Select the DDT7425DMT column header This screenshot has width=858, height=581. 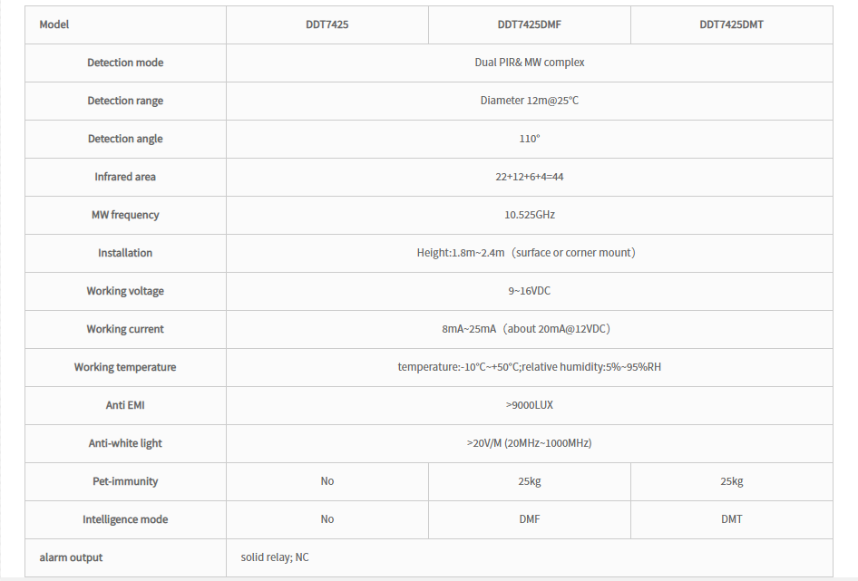pyautogui.click(x=731, y=24)
